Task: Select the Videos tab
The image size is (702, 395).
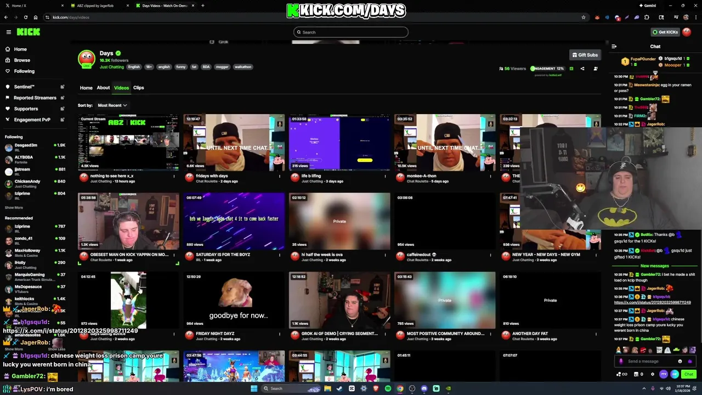Action: [121, 88]
